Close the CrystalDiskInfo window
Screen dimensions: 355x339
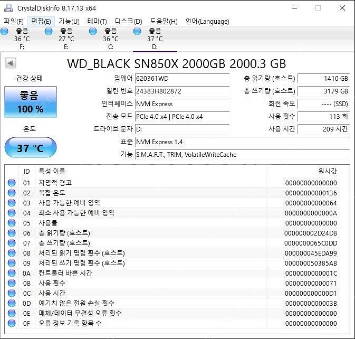pyautogui.click(x=342, y=8)
